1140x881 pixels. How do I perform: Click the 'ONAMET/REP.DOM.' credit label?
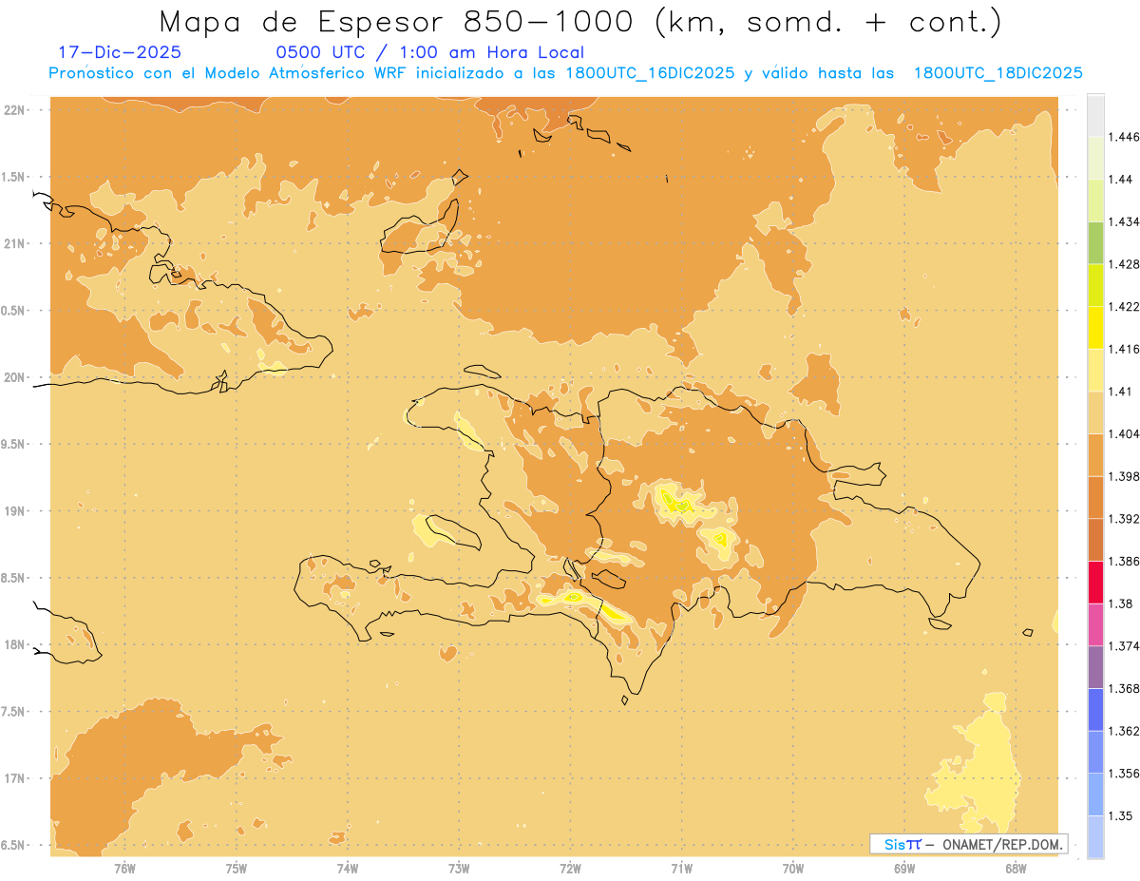1002,844
